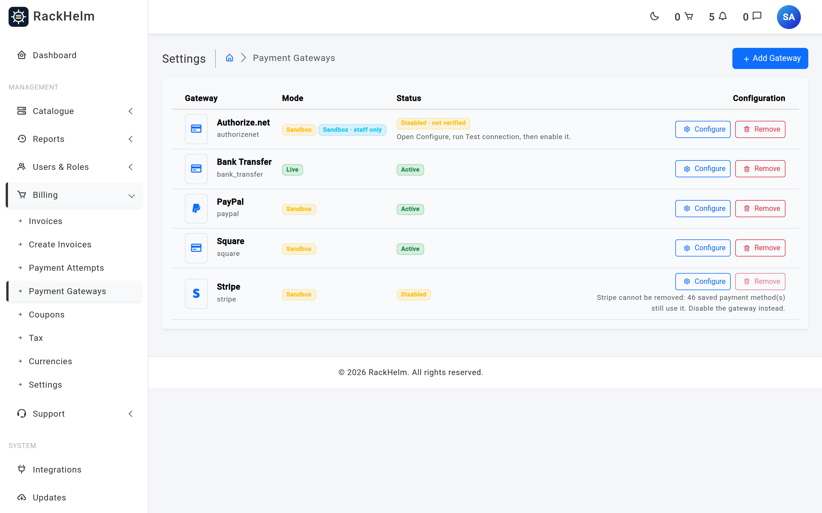
Task: Click the Add Gateway button
Action: [x=770, y=58]
